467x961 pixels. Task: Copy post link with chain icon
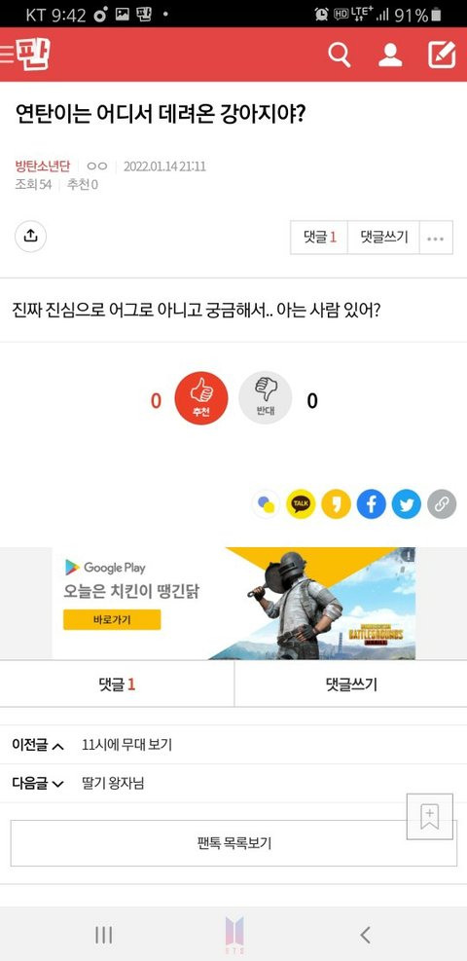coord(442,504)
